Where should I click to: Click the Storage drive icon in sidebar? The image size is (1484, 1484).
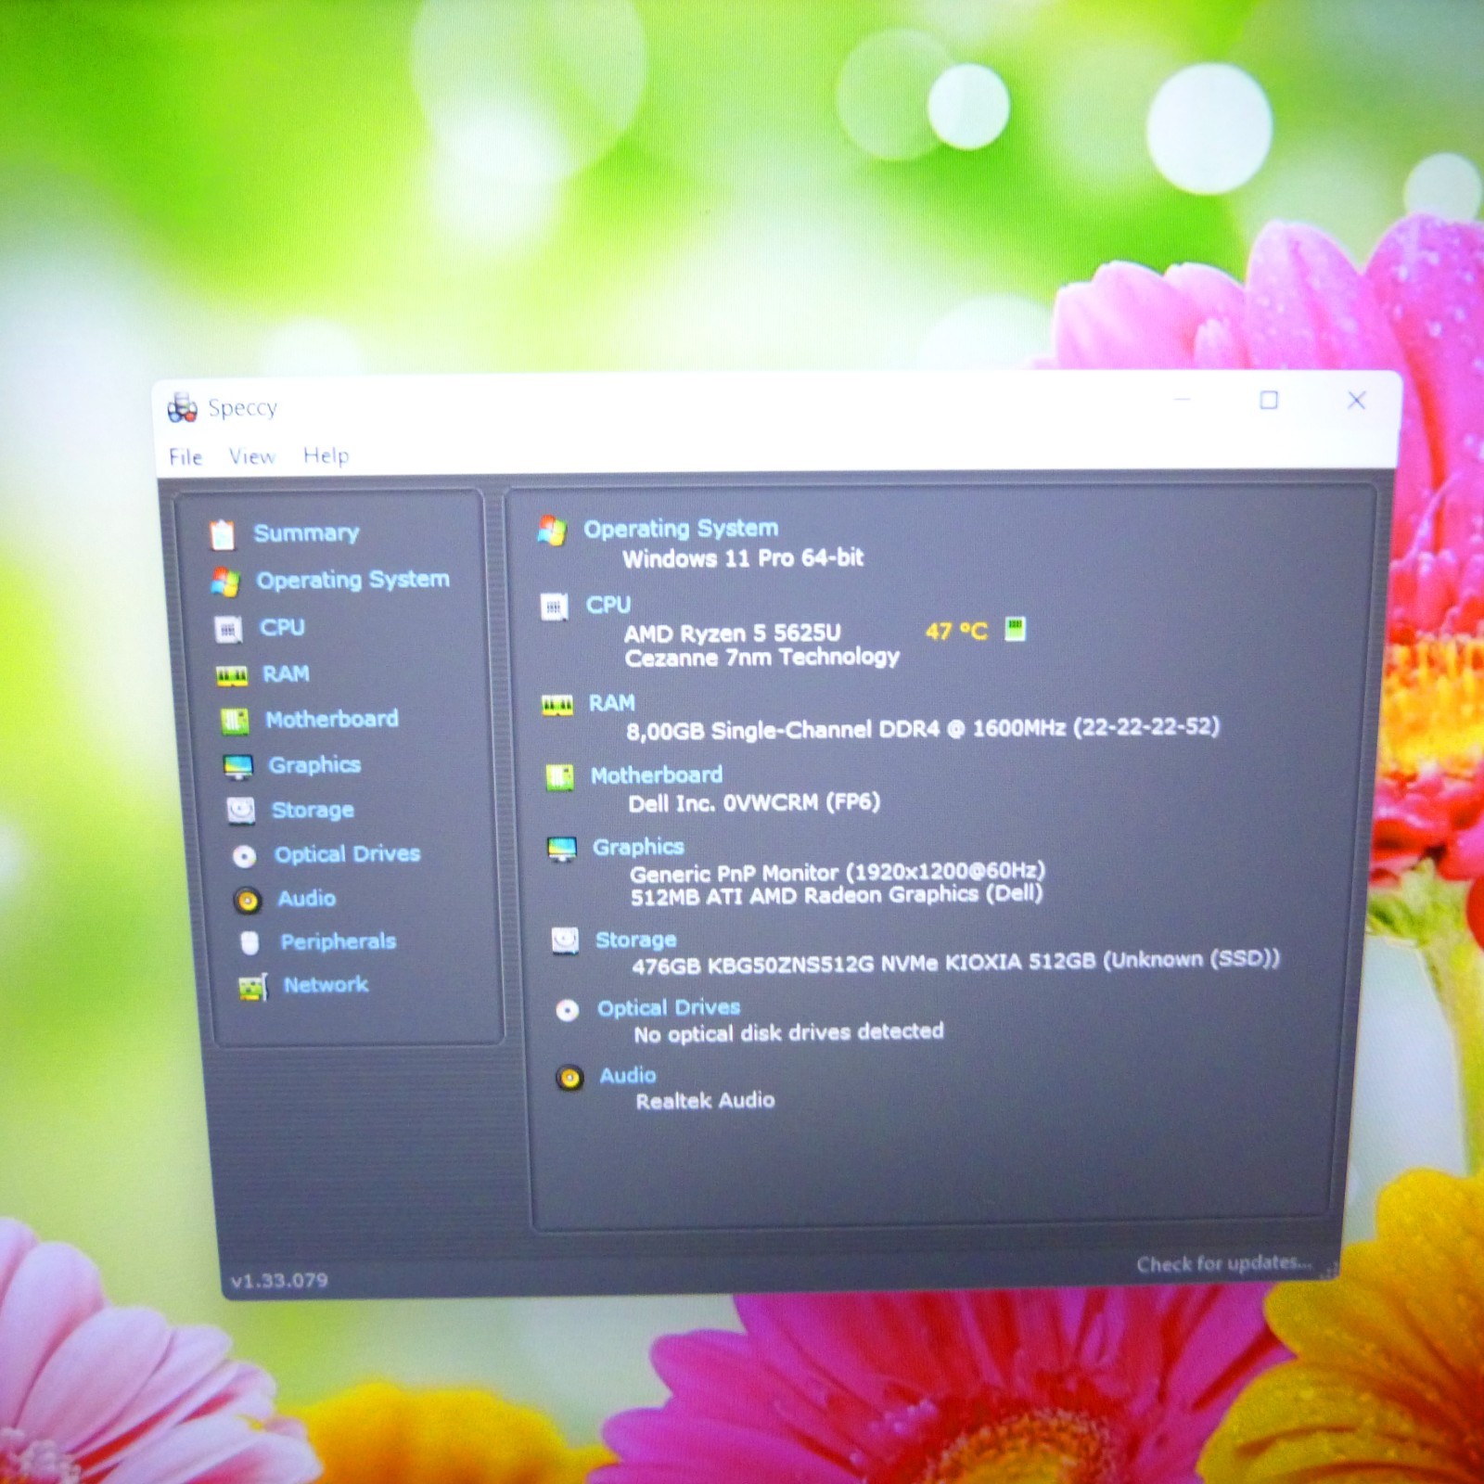pyautogui.click(x=241, y=811)
